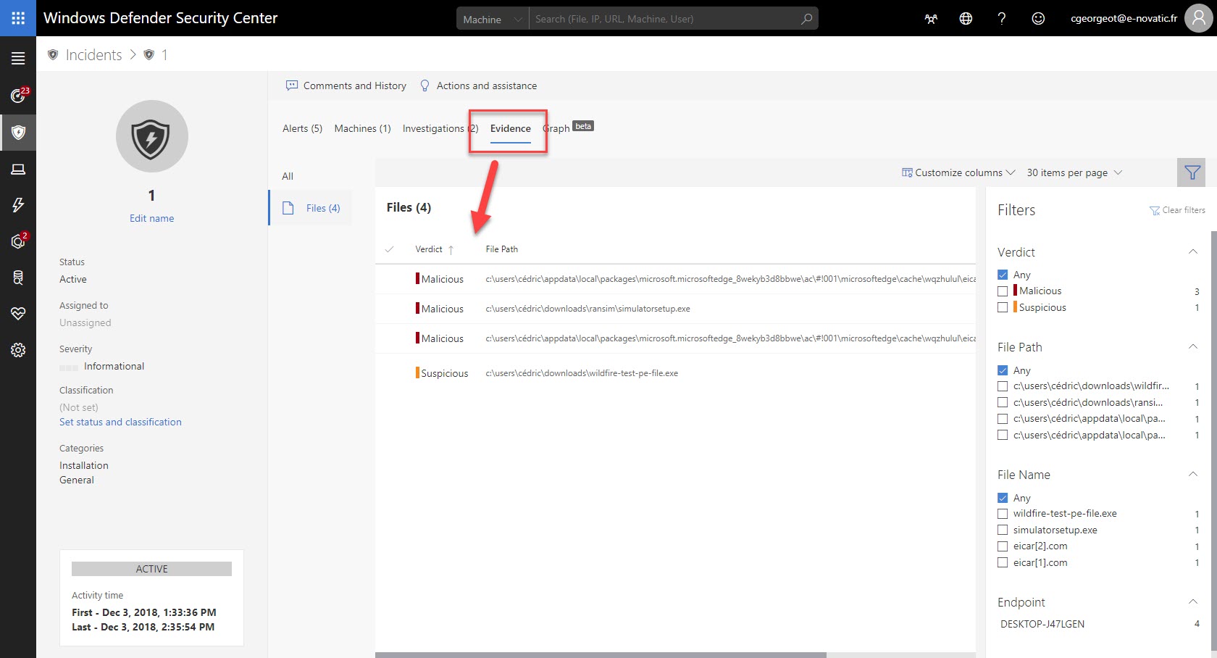Check the Malicious verdict filter
The image size is (1217, 658).
pyautogui.click(x=1003, y=291)
